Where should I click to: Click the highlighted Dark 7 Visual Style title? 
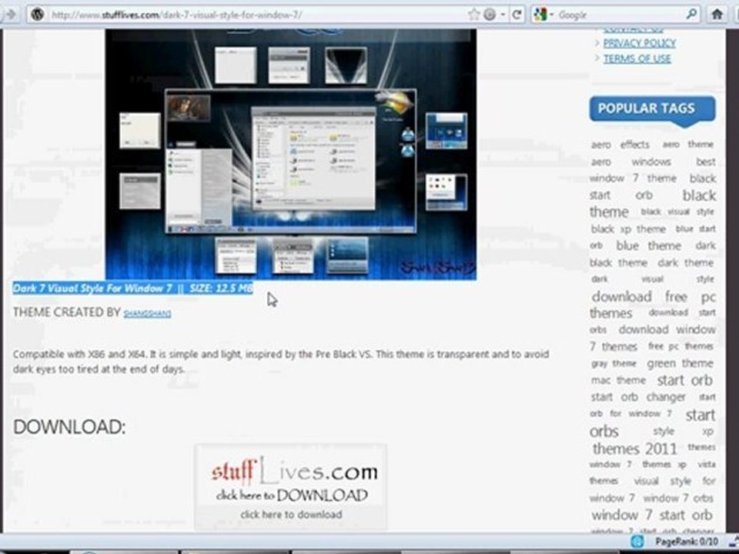click(x=132, y=288)
